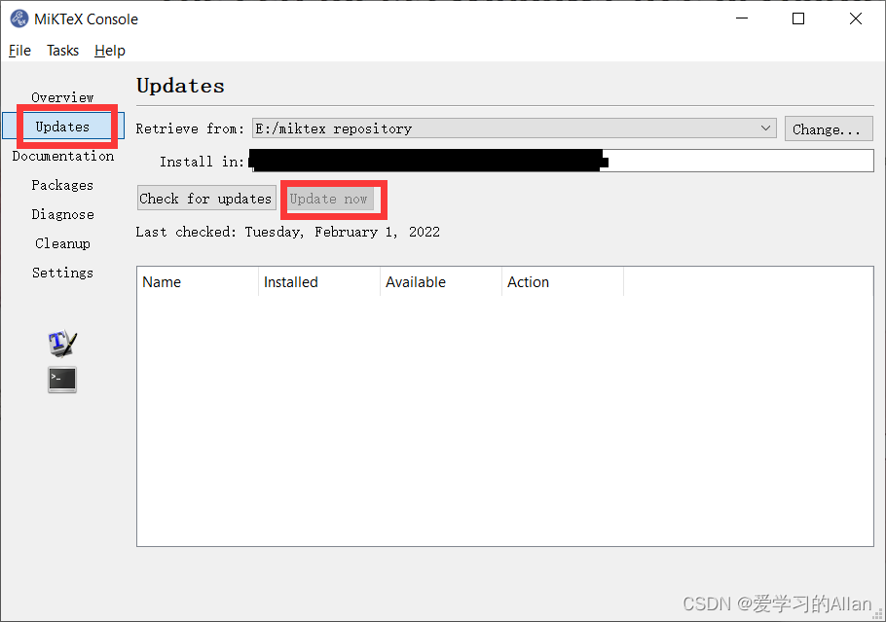The width and height of the screenshot is (886, 622).
Task: Open the File menu
Action: (19, 50)
